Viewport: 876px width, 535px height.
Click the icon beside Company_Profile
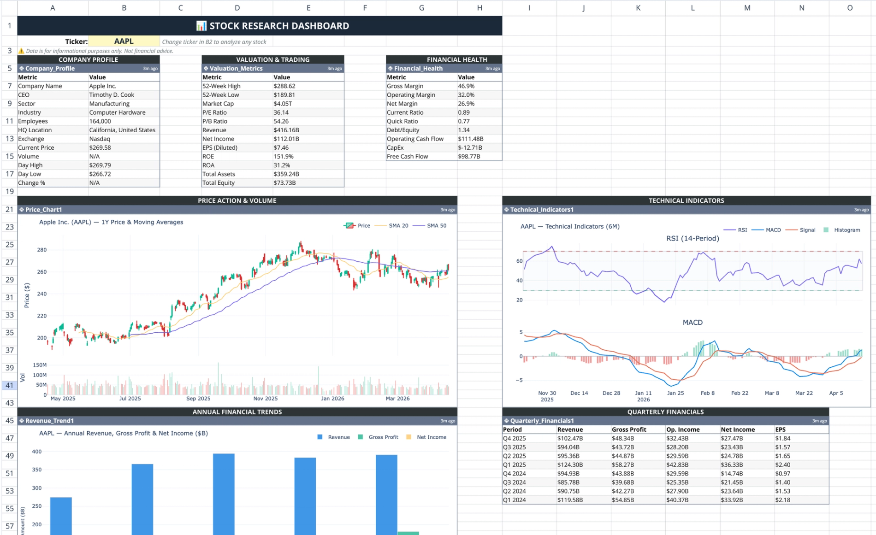(x=21, y=68)
